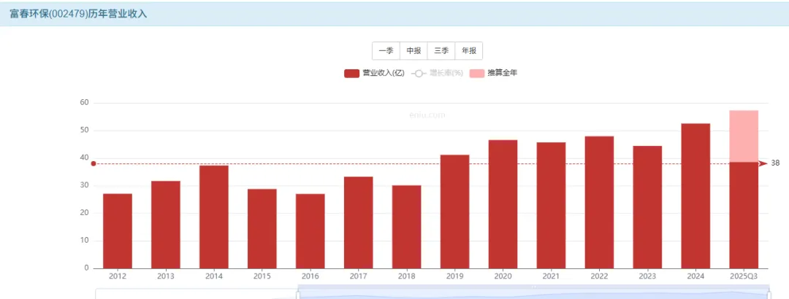Select the 2016 revenue bar
Image resolution: width=789 pixels, height=299 pixels.
pyautogui.click(x=310, y=231)
